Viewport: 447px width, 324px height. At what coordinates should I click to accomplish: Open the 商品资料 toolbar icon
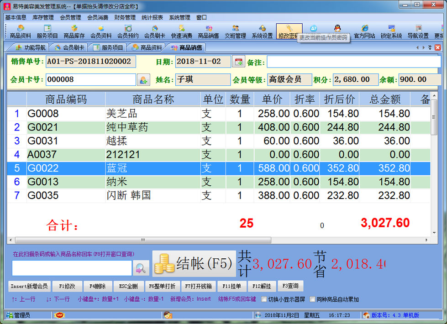point(21,31)
